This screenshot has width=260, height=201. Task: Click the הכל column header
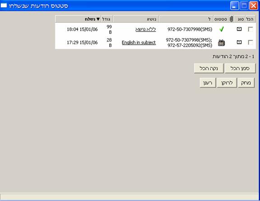[x=250, y=19]
